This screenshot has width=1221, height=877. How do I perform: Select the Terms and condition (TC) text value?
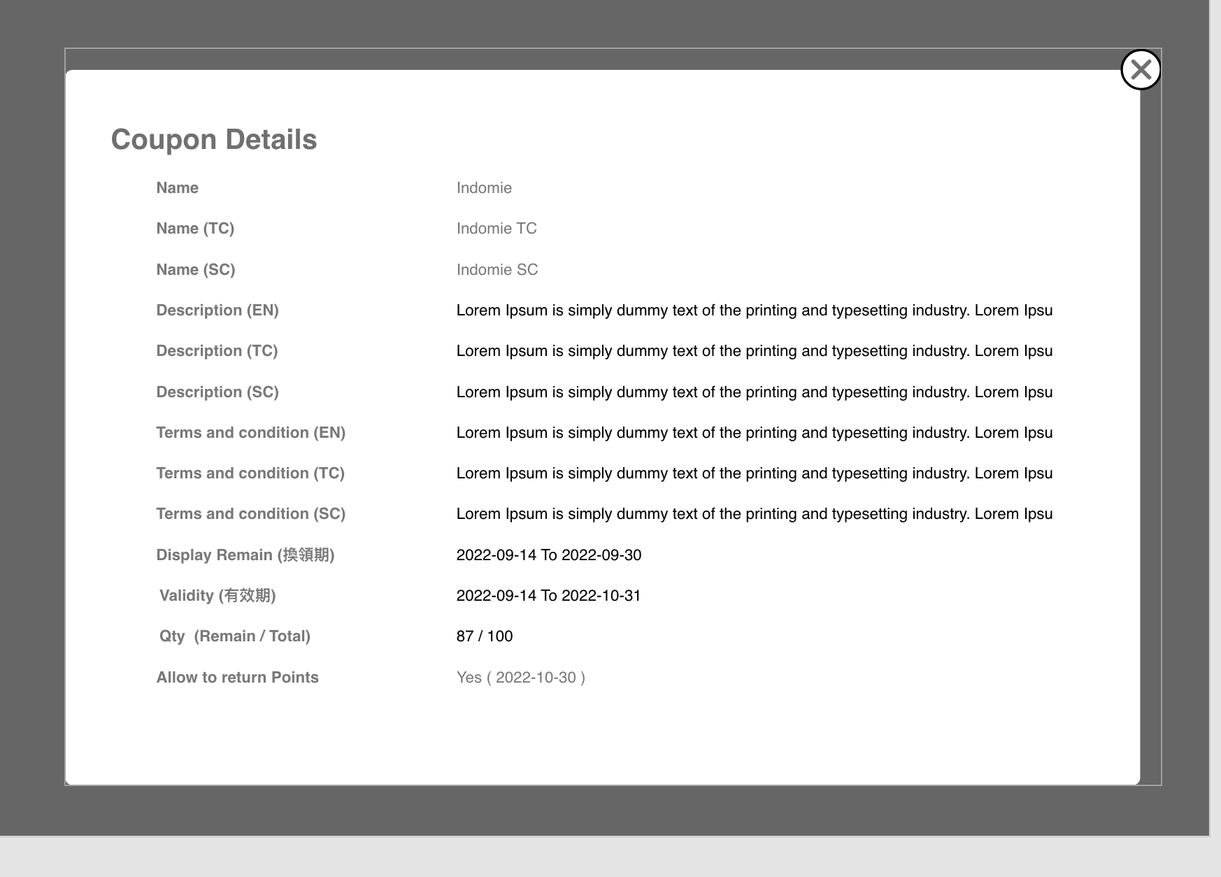pos(754,473)
